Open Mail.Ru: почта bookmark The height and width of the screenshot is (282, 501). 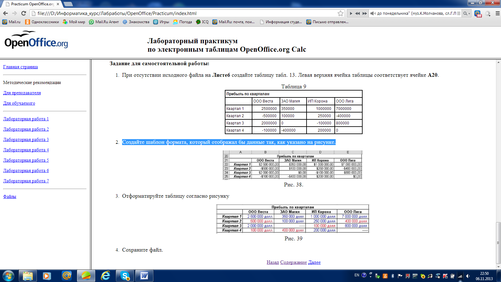[x=234, y=22]
